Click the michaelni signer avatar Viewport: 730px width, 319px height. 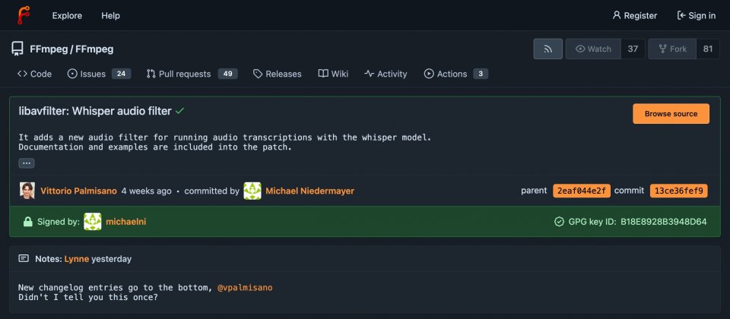[93, 222]
